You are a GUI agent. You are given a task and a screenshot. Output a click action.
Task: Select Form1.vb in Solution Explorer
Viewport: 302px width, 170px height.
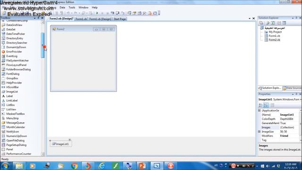click(x=274, y=36)
